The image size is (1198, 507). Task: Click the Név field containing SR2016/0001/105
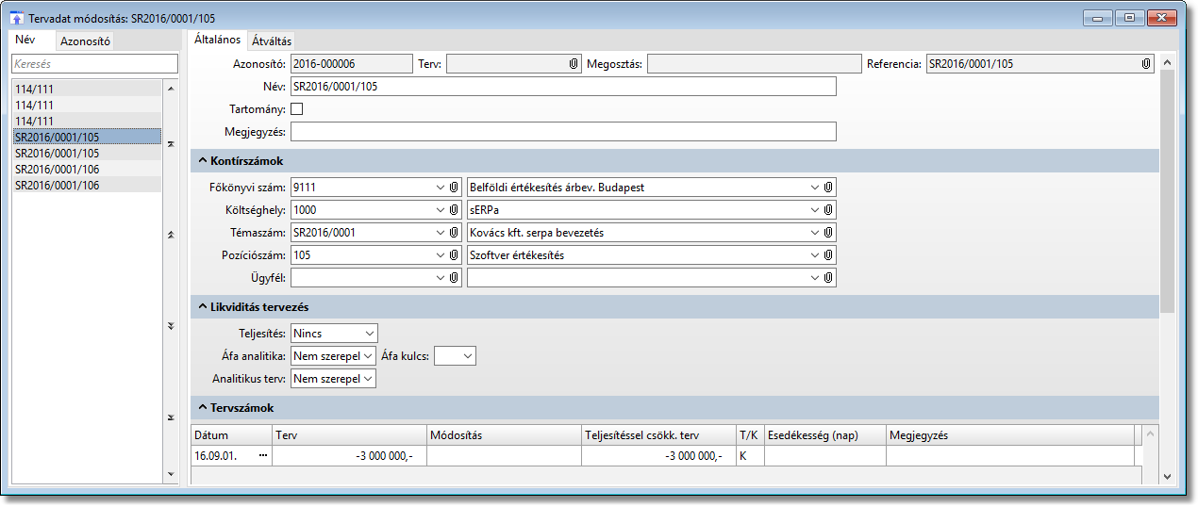(563, 87)
